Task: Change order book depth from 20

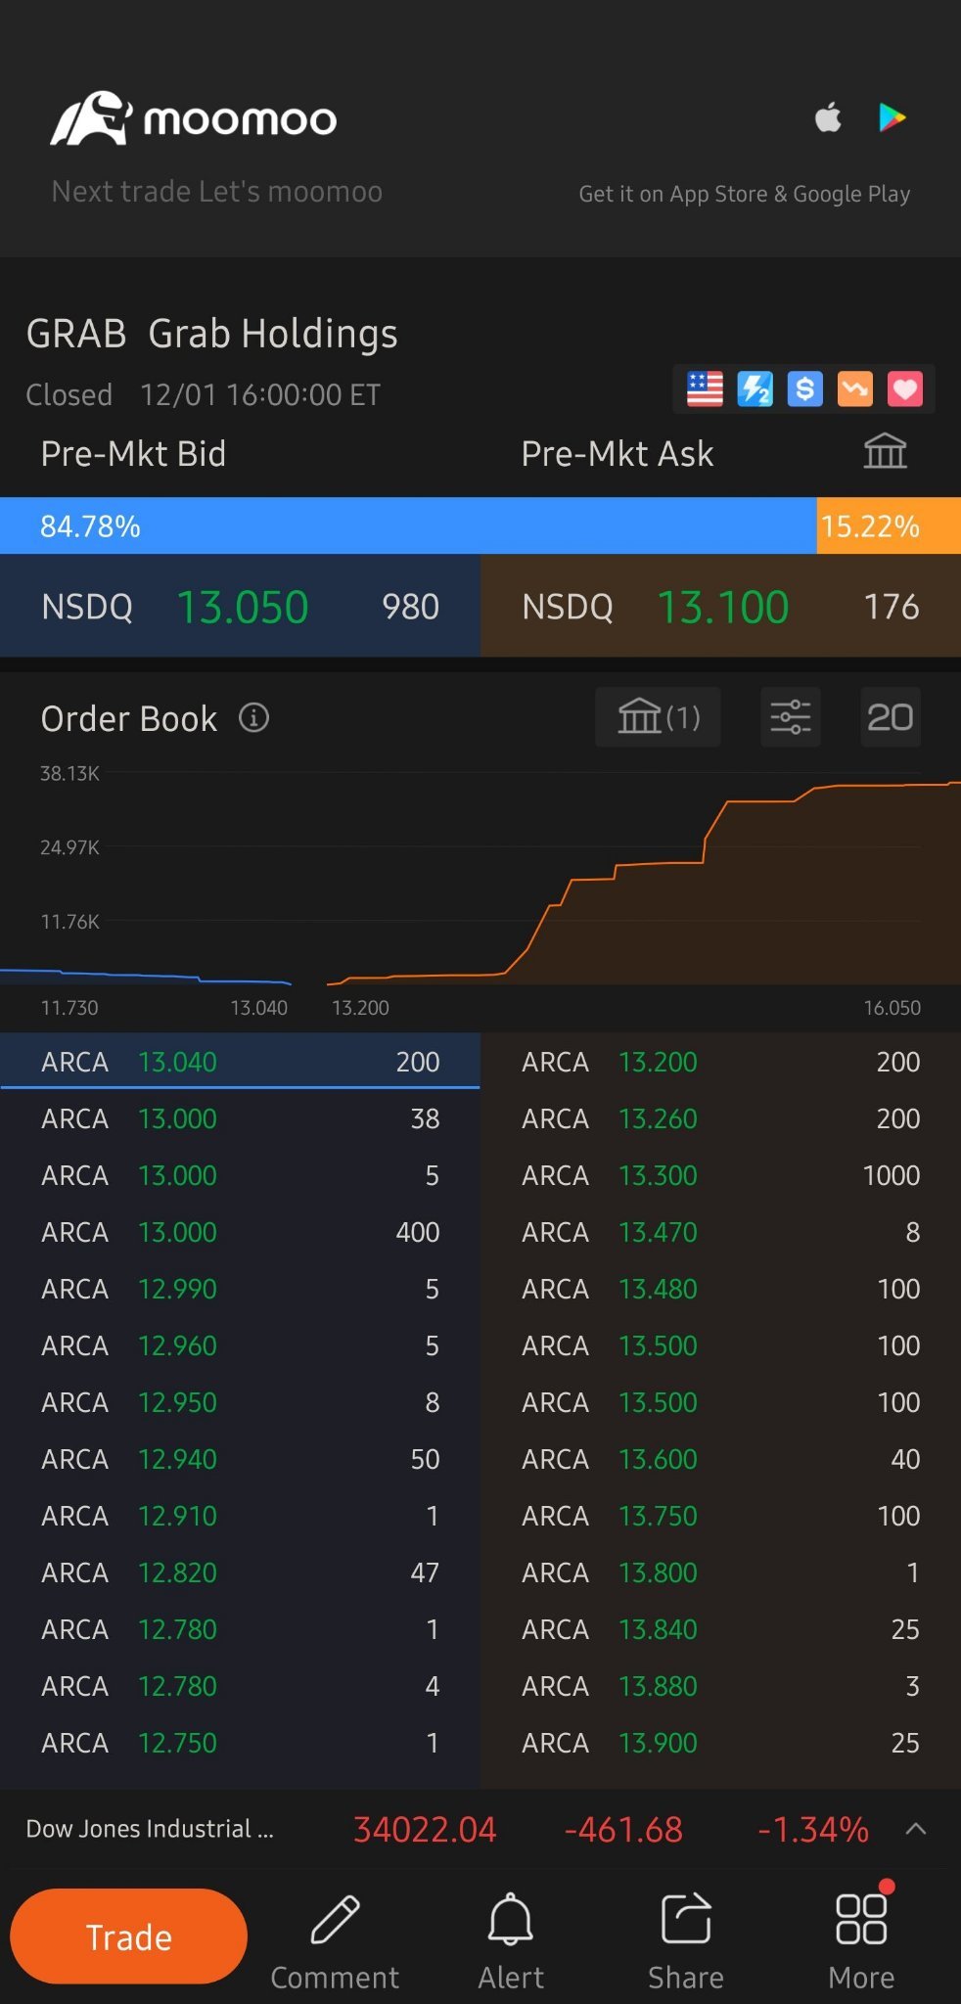Action: tap(891, 717)
